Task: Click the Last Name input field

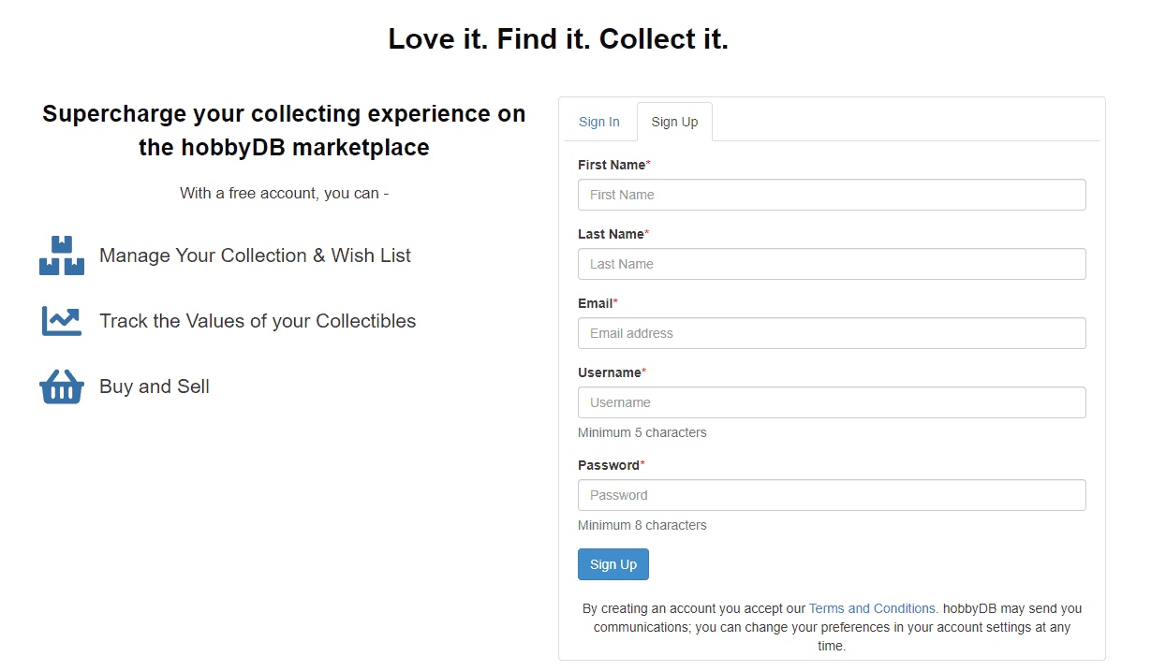Action: tap(832, 263)
